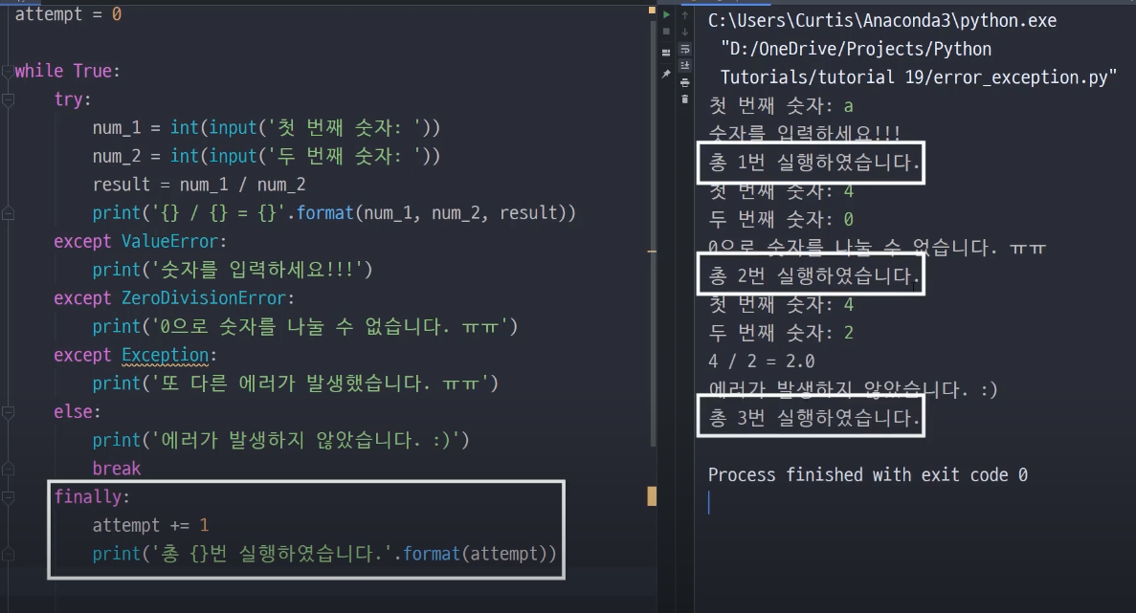The width and height of the screenshot is (1136, 613).
Task: Click the underlined 'Exception' keyword
Action: pos(166,356)
